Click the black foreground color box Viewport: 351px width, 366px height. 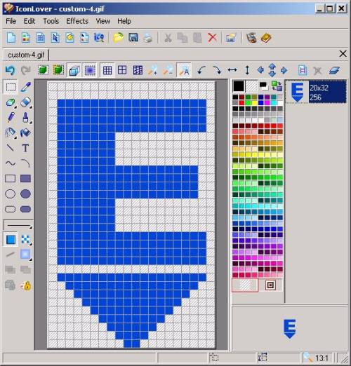pyautogui.click(x=239, y=86)
